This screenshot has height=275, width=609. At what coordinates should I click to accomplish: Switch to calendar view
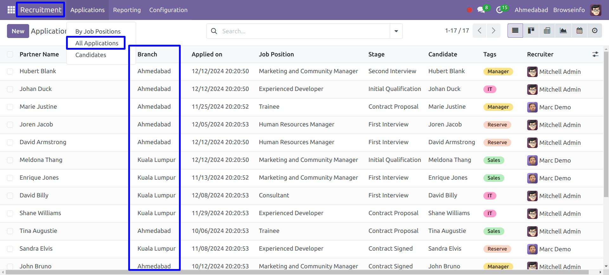580,31
